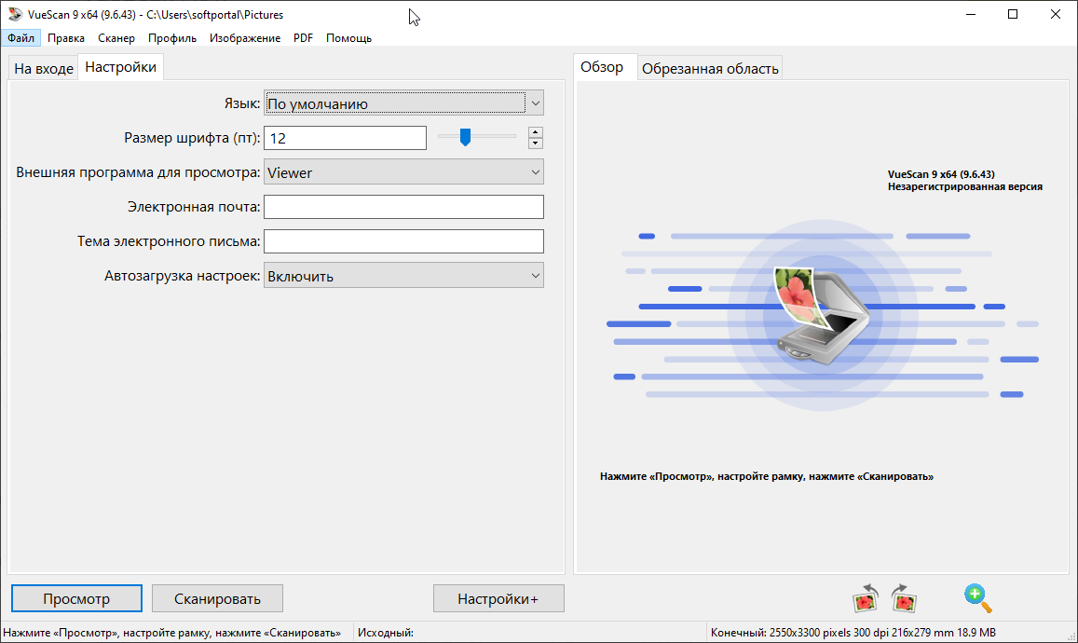The image size is (1078, 643).
Task: Click the Размер шрифта value field
Action: pos(345,138)
